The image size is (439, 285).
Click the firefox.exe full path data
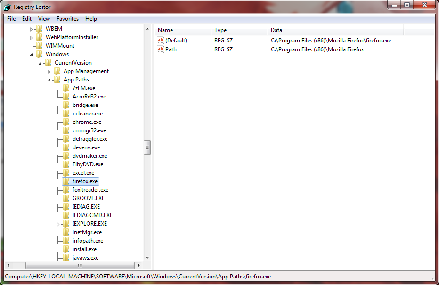click(x=331, y=41)
